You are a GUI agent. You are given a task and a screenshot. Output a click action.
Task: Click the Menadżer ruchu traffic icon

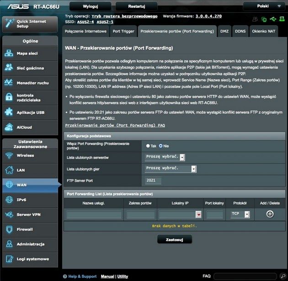(x=9, y=83)
